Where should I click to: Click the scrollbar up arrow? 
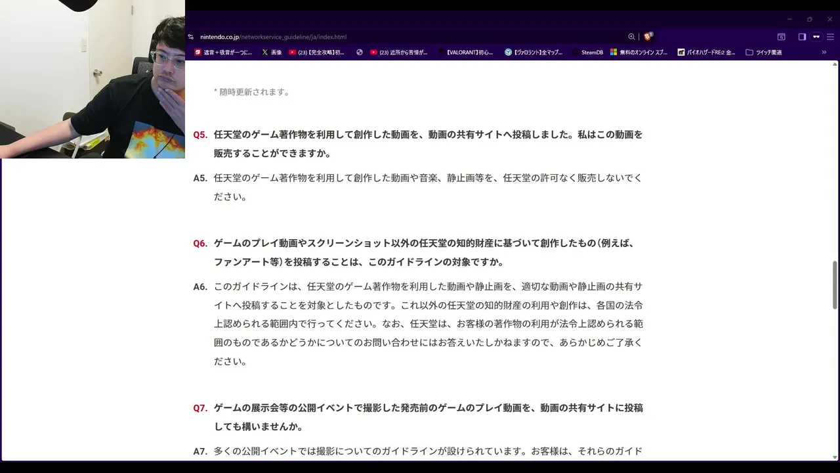click(x=835, y=64)
